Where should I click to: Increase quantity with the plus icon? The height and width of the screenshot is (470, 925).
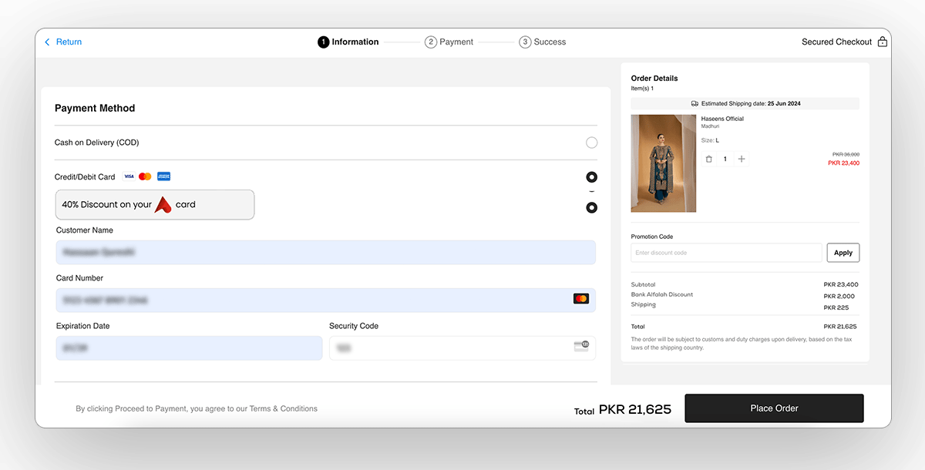click(x=742, y=159)
